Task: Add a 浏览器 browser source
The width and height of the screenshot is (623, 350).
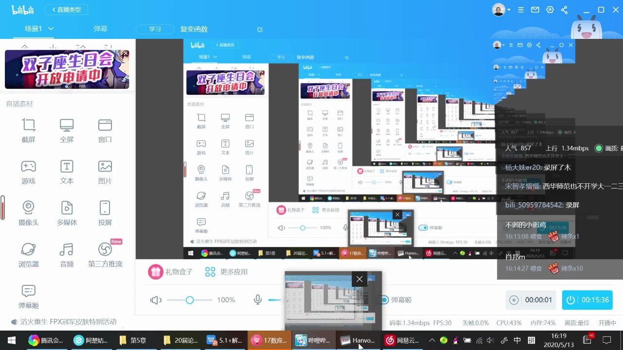Action: pyautogui.click(x=29, y=255)
